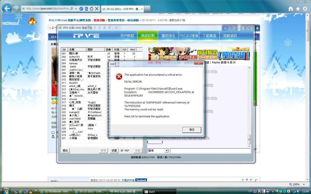Open the 區域 chat scope dropdown
Viewport: 311px width, 194px height.
[x=166, y=150]
